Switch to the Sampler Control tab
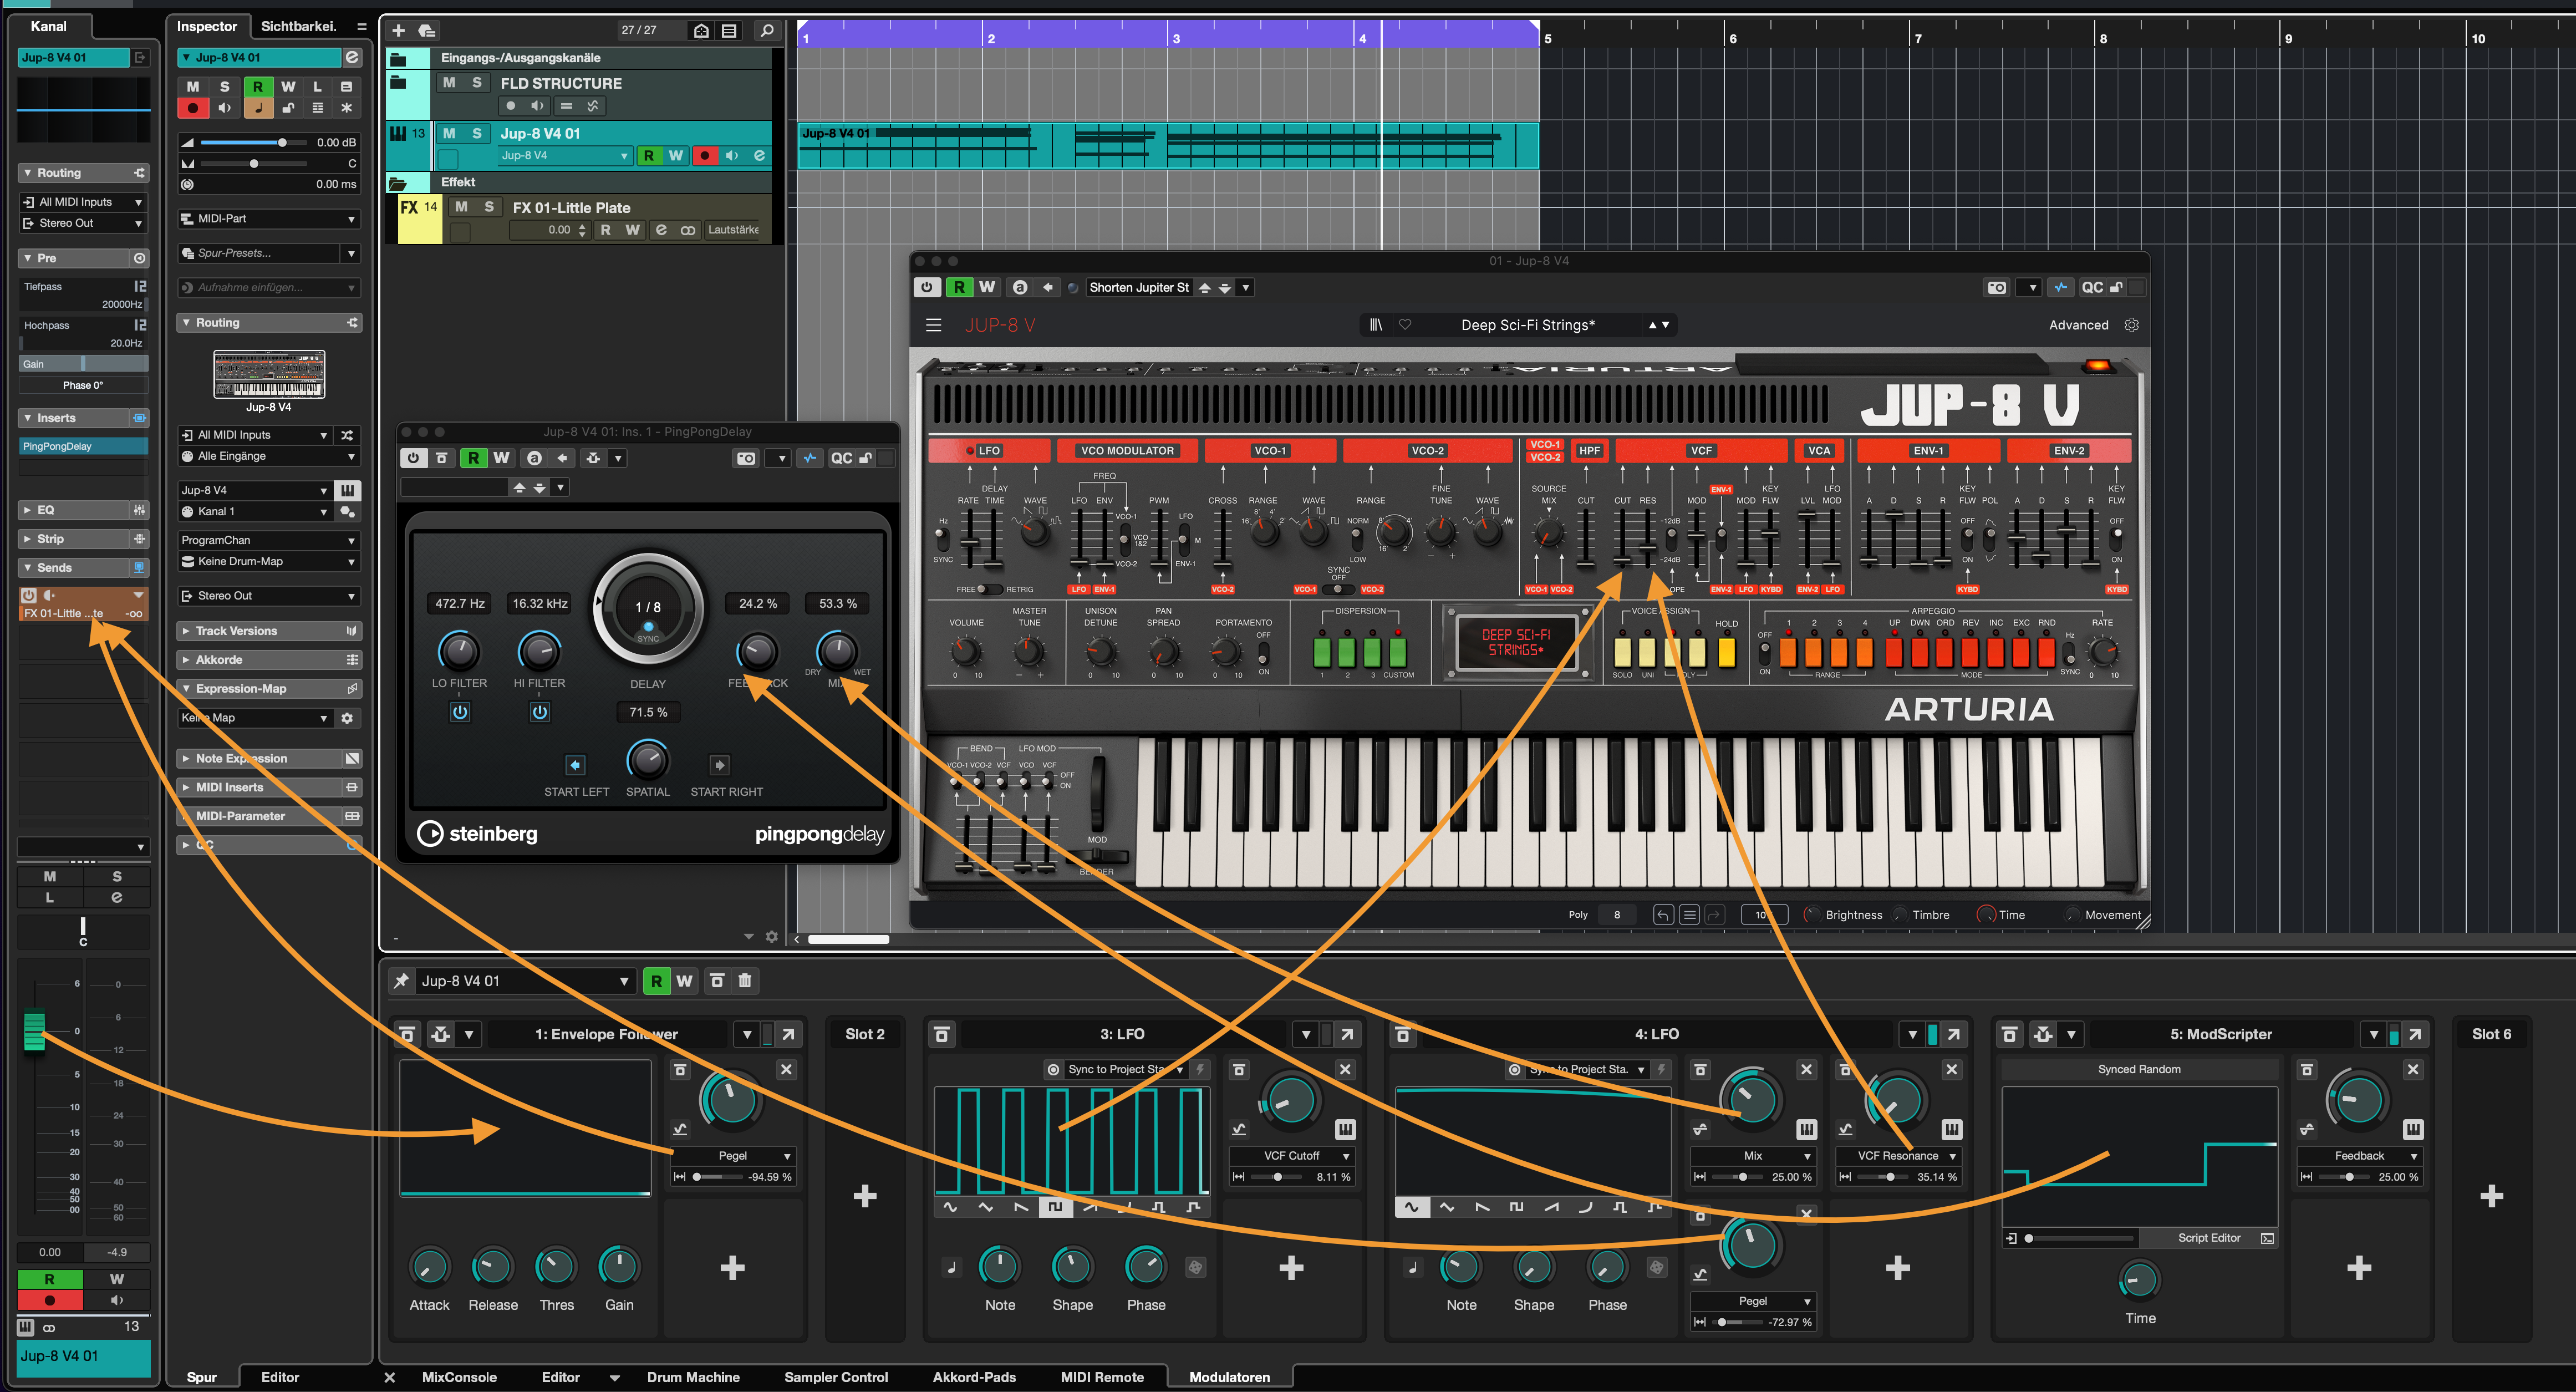Viewport: 2576px width, 1392px height. click(x=835, y=1377)
